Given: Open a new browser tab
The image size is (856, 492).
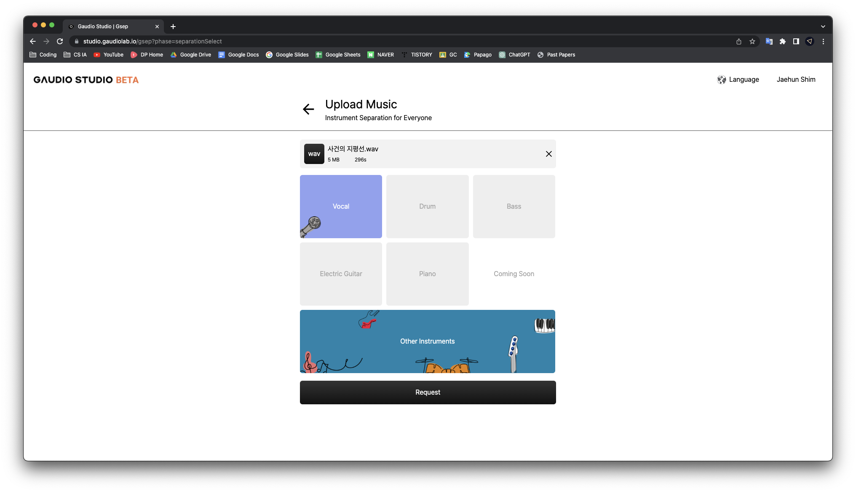Looking at the screenshot, I should click(x=173, y=27).
